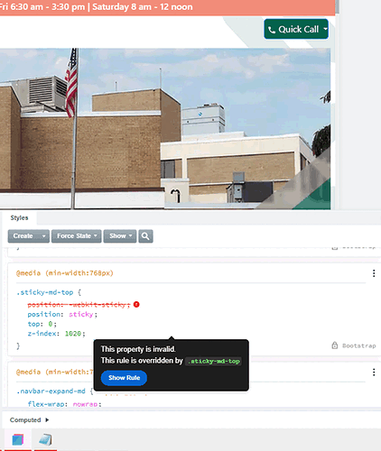This screenshot has width=381, height=451.
Task: Open options menu for .sticky-md-top rule
Action: click(374, 273)
